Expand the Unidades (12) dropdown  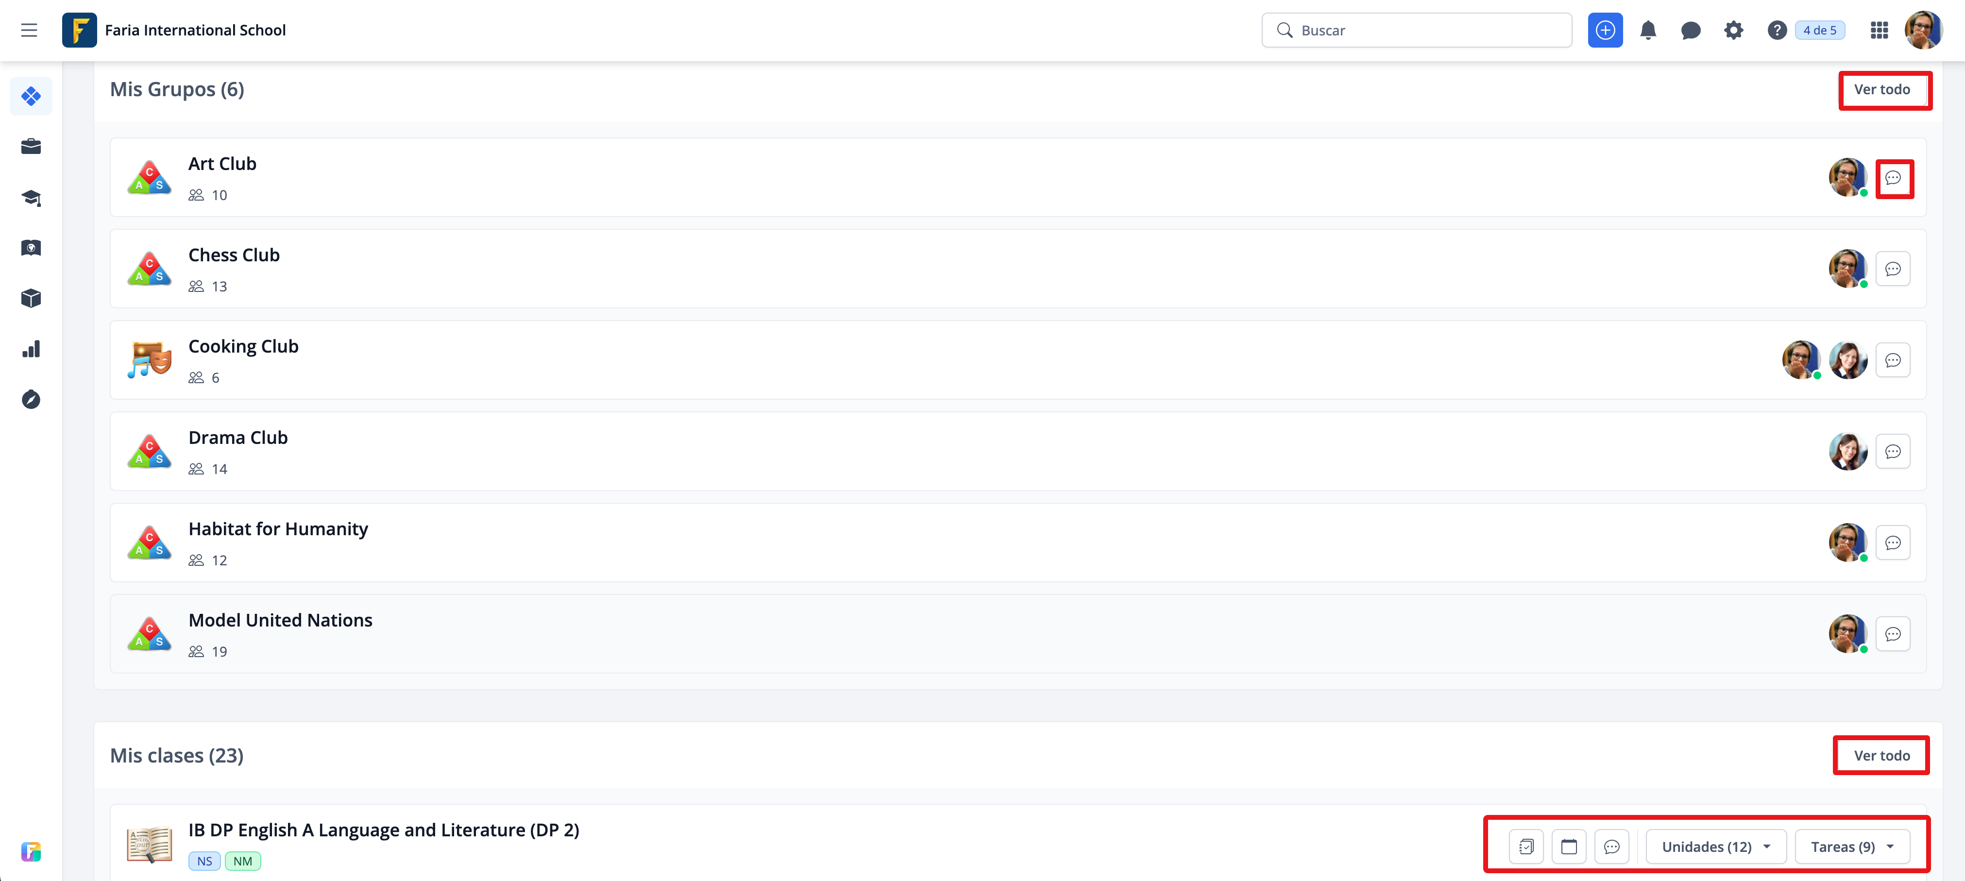tap(1715, 847)
